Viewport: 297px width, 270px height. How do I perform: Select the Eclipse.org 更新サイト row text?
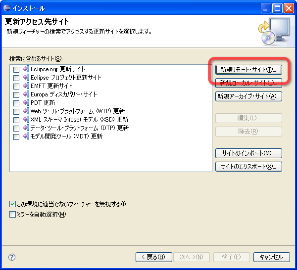click(58, 69)
